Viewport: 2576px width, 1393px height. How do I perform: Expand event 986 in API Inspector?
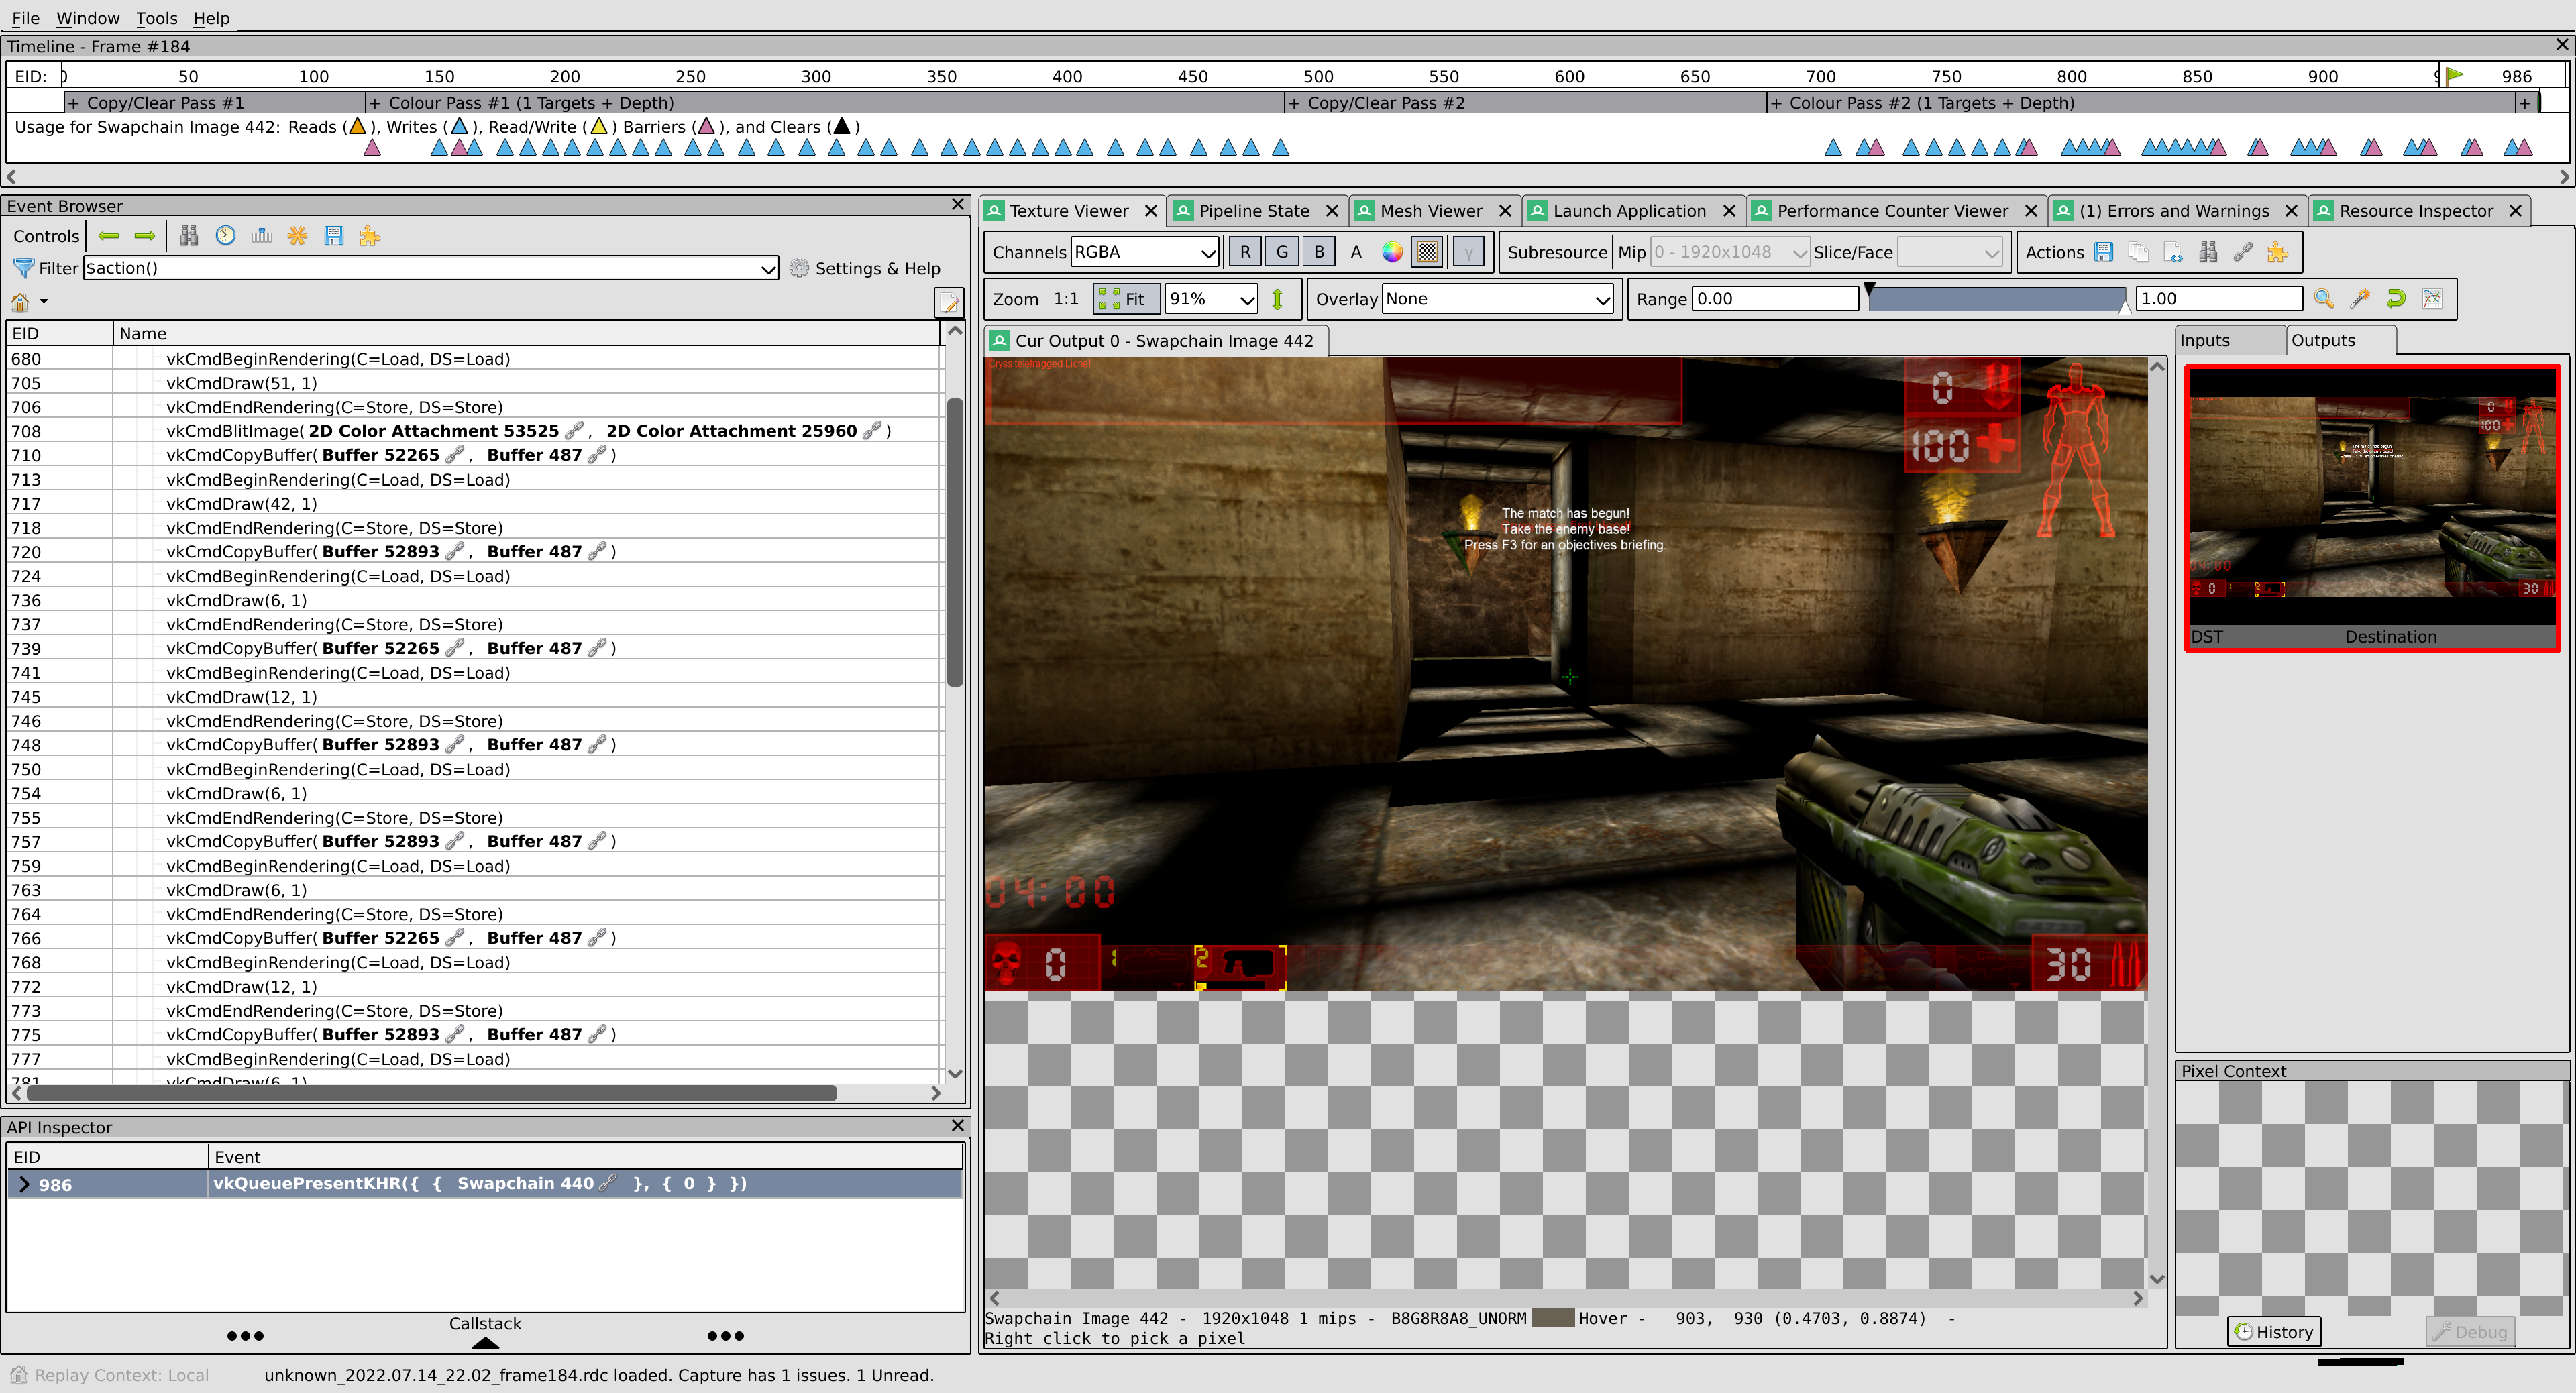[x=24, y=1184]
